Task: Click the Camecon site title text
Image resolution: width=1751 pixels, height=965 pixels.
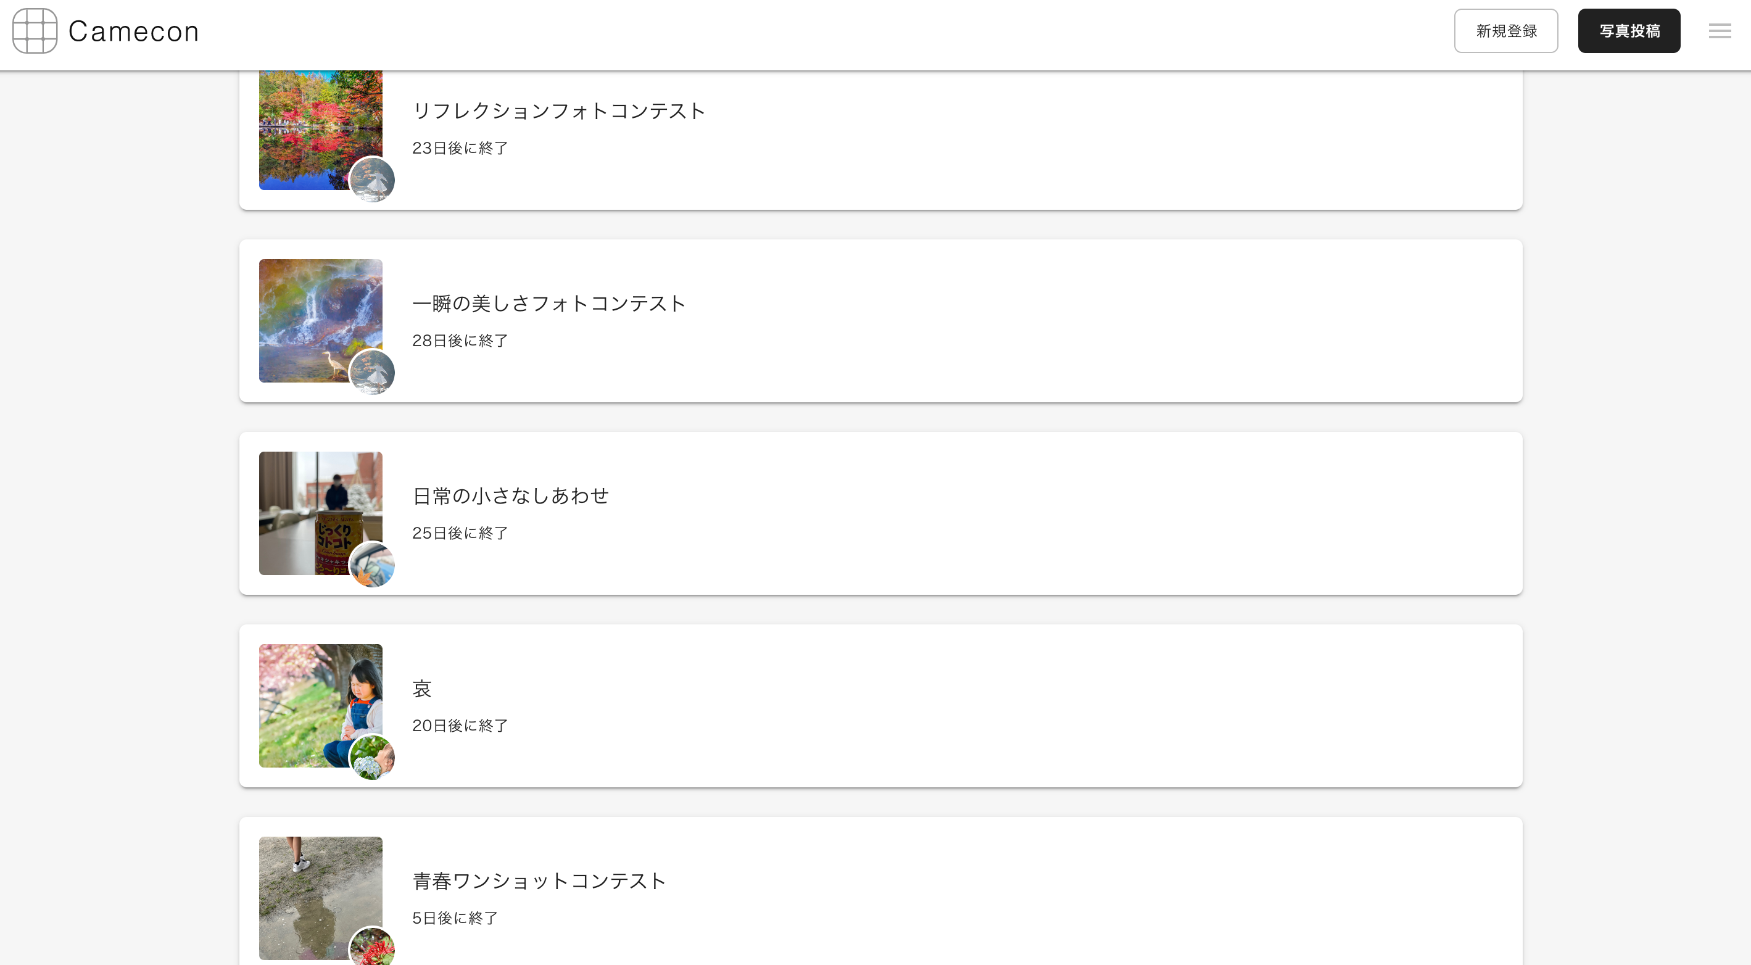Action: [134, 31]
